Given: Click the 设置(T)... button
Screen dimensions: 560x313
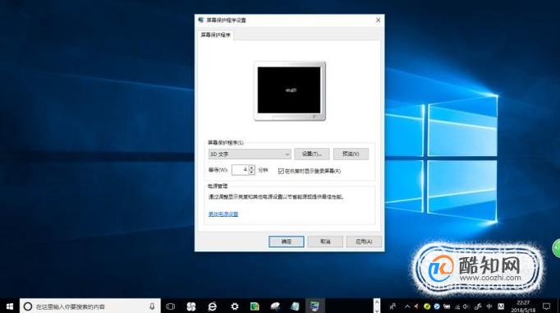Looking at the screenshot, I should click(312, 154).
